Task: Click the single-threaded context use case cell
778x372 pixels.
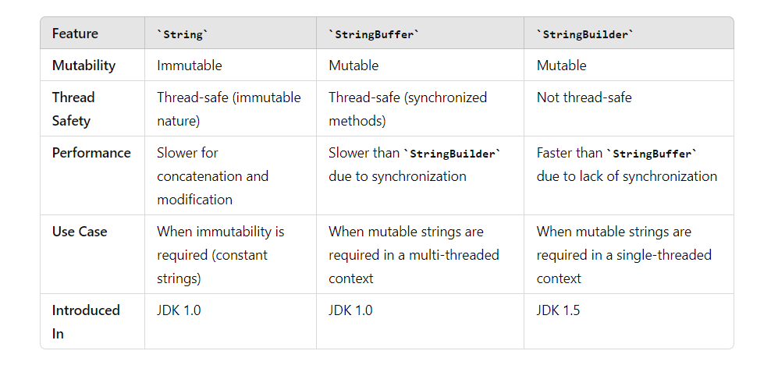Action: pyautogui.click(x=623, y=255)
